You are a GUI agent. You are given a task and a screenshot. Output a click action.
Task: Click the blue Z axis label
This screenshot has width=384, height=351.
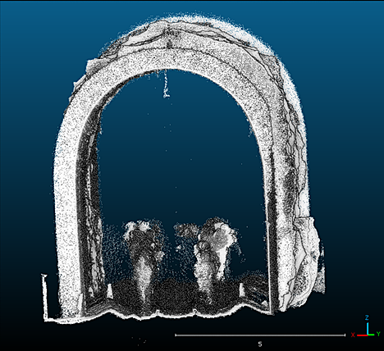click(367, 317)
